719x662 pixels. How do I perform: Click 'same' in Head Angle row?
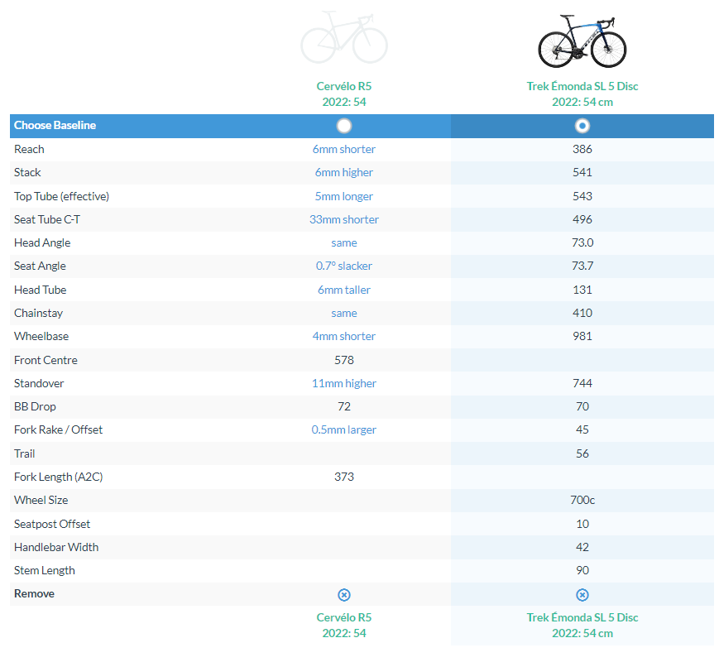pyautogui.click(x=344, y=242)
